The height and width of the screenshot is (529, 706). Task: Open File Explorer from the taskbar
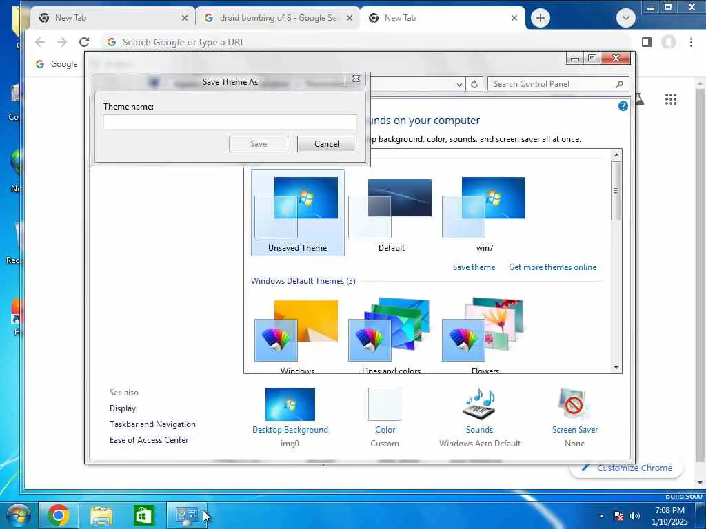click(101, 515)
